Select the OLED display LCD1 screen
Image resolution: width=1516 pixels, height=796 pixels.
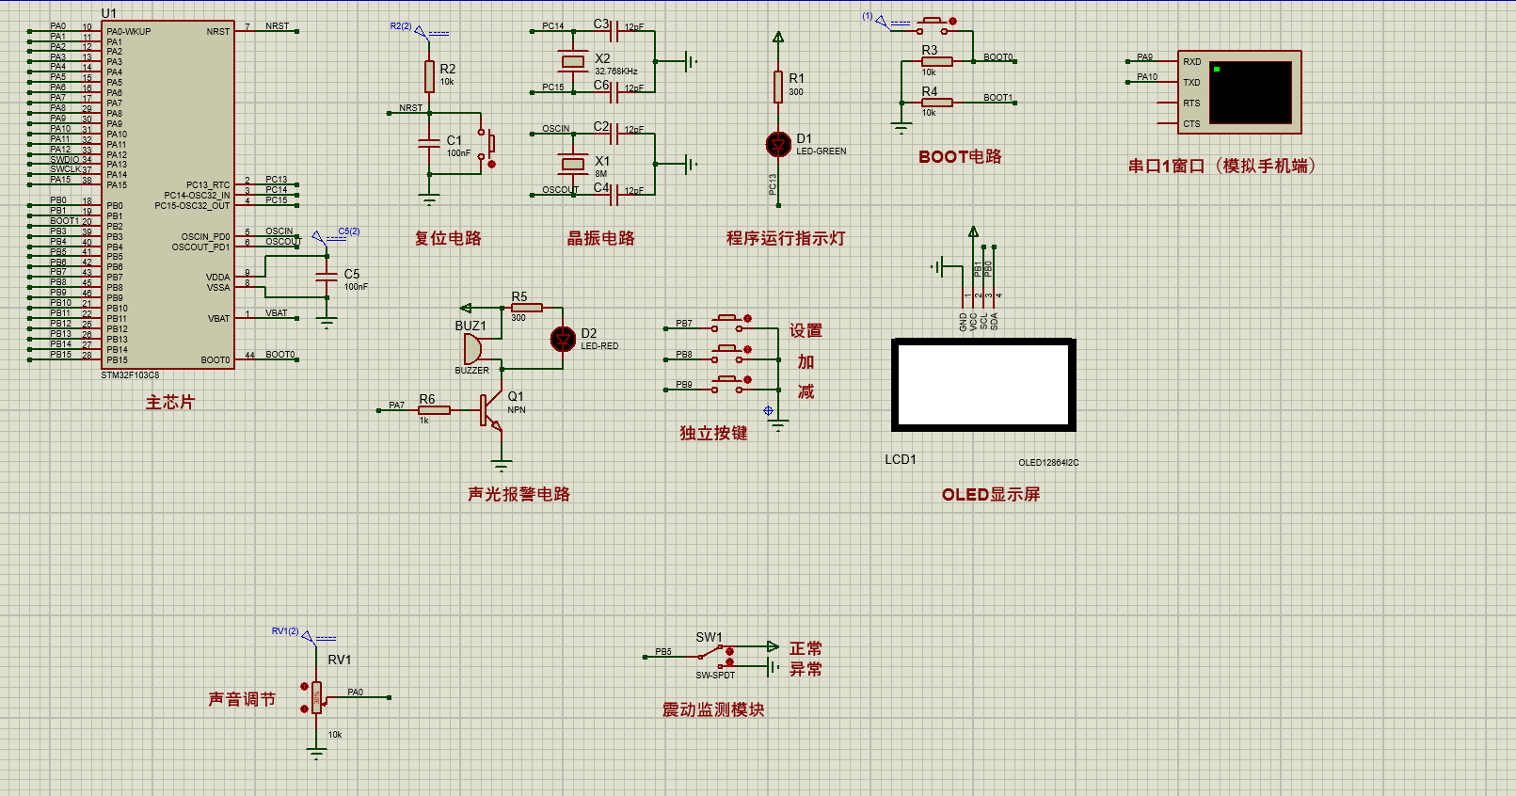coord(983,385)
